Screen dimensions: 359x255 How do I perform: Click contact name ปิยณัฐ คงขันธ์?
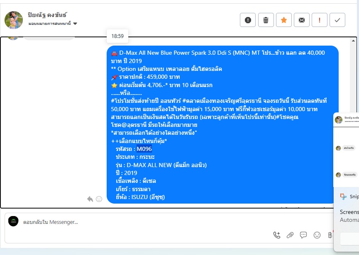pyautogui.click(x=47, y=15)
